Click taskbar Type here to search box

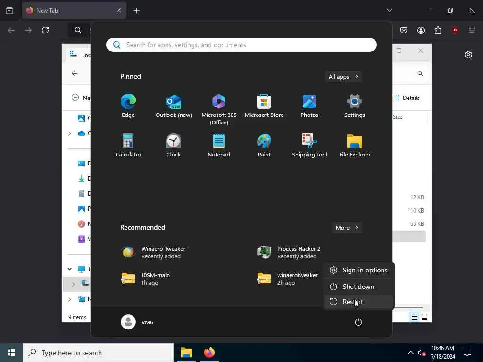pos(98,353)
